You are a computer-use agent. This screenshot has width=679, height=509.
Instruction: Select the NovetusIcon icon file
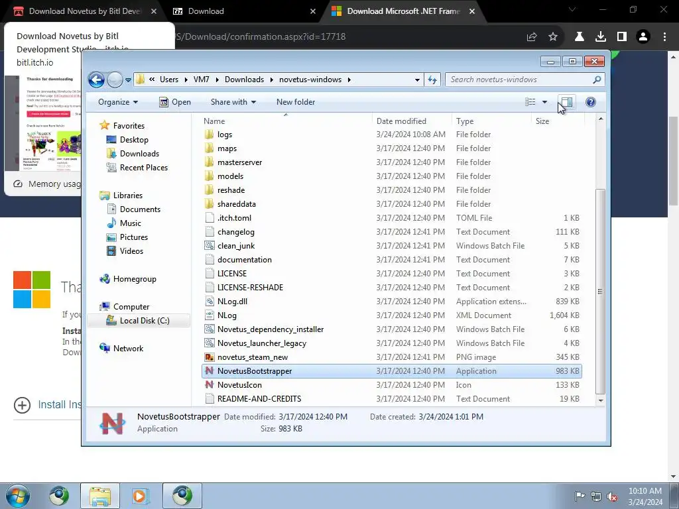239,385
